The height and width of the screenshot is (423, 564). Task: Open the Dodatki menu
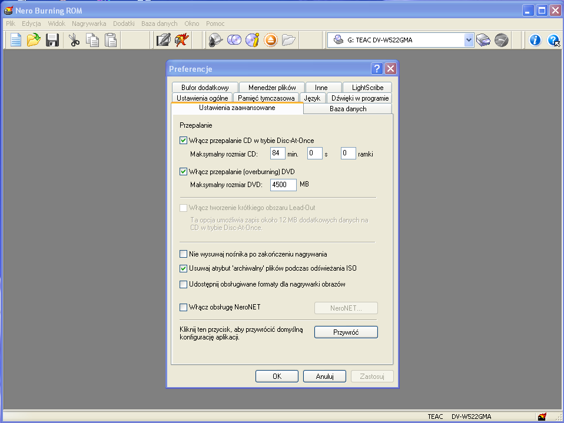tap(124, 24)
